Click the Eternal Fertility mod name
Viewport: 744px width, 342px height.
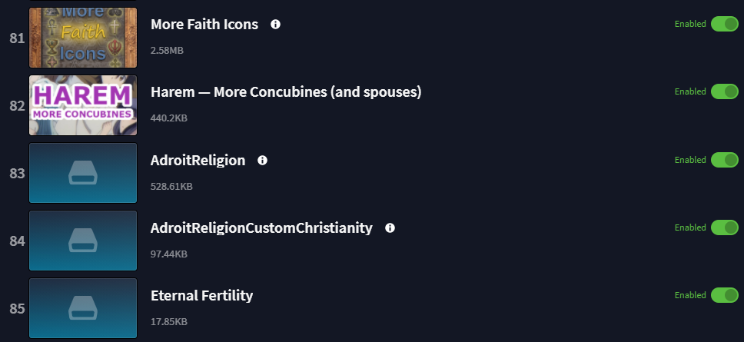point(201,296)
